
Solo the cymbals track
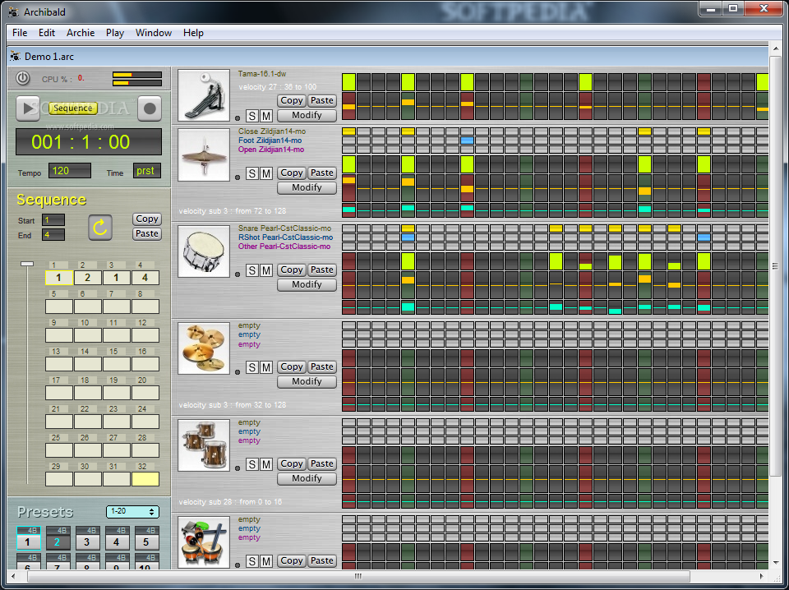(x=252, y=368)
